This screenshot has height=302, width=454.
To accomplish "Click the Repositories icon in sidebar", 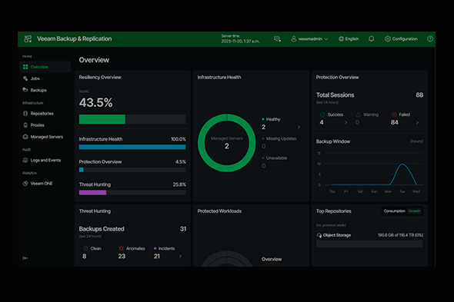I will click(25, 114).
